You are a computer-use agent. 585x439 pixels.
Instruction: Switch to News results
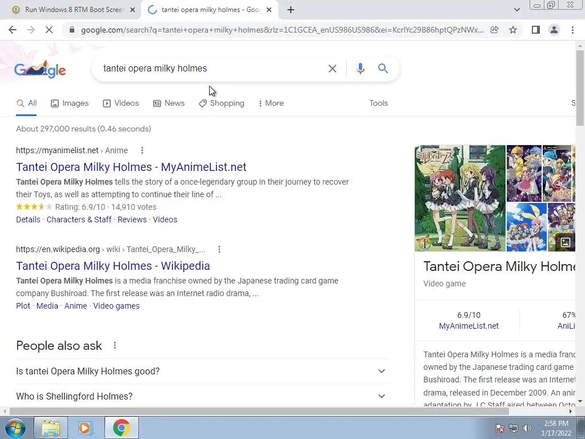tap(169, 103)
